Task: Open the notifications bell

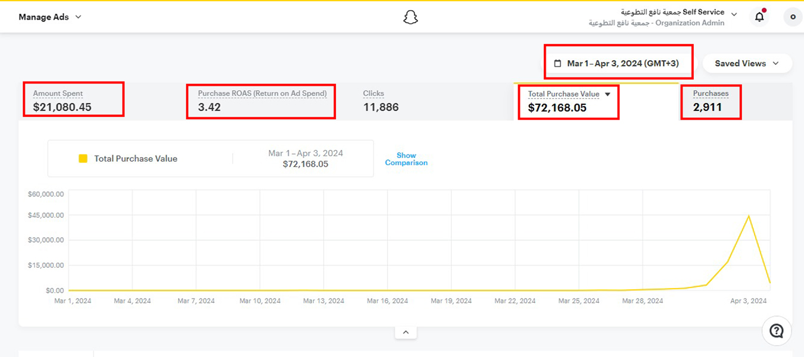Action: coord(759,17)
